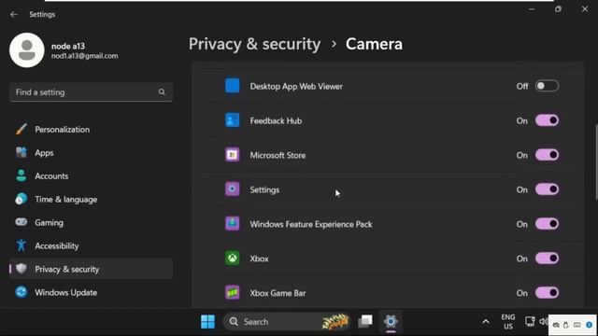Viewport: 598px width, 336px height.
Task: Click the Settings gear on the taskbar
Action: (x=391, y=321)
